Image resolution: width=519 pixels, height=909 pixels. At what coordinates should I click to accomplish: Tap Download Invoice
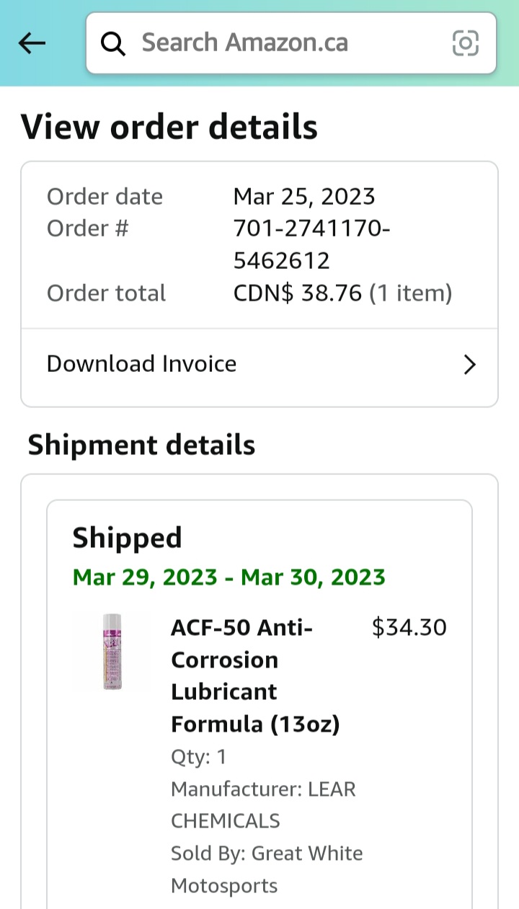click(141, 364)
